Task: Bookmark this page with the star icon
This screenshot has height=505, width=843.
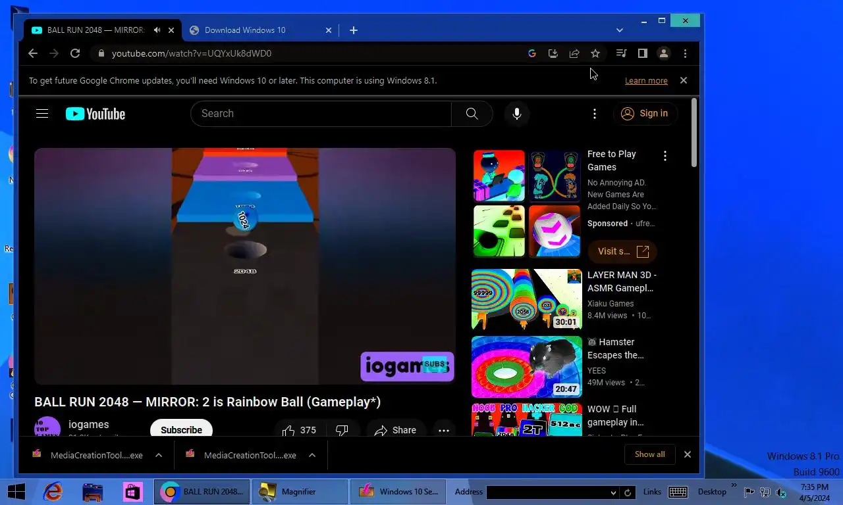Action: click(595, 53)
